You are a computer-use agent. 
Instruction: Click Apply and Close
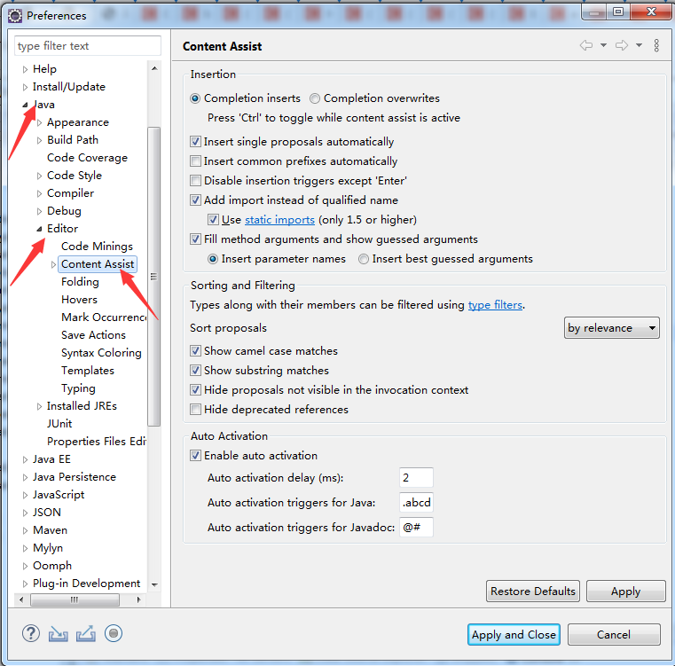tap(514, 635)
